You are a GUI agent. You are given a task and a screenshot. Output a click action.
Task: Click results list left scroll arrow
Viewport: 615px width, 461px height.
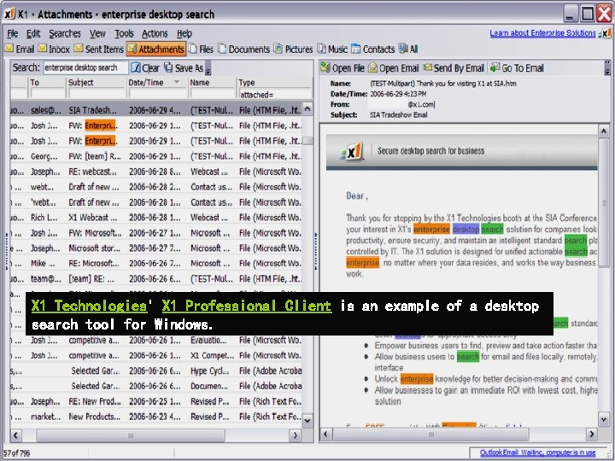15,435
